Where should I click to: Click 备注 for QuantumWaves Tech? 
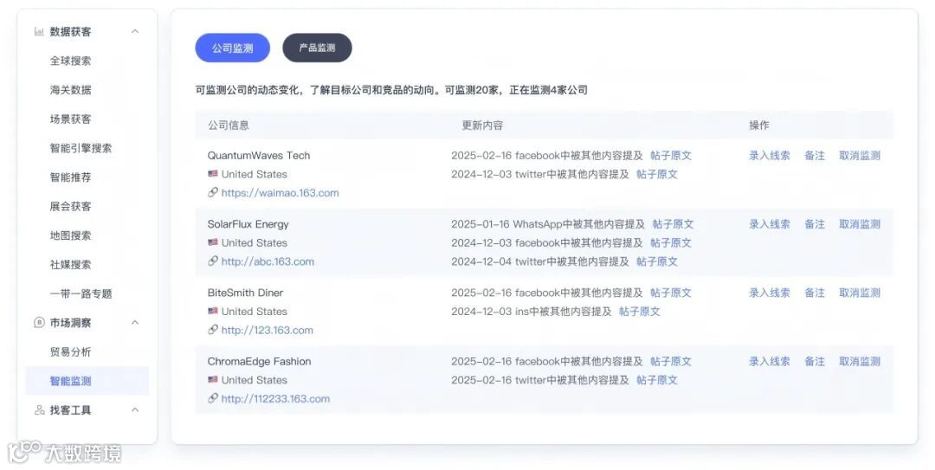pos(815,156)
